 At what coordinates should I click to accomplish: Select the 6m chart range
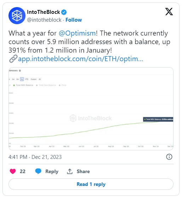coord(18,79)
